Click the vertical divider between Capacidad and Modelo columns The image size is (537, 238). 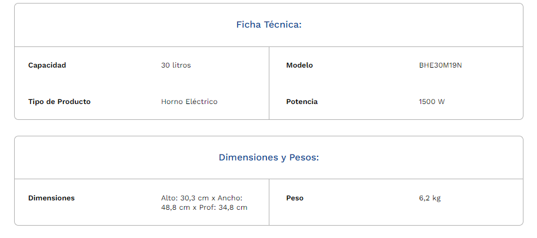[269, 83]
